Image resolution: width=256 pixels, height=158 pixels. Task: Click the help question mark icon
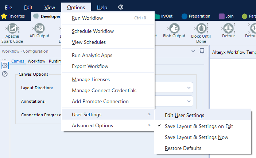click(x=5, y=74)
